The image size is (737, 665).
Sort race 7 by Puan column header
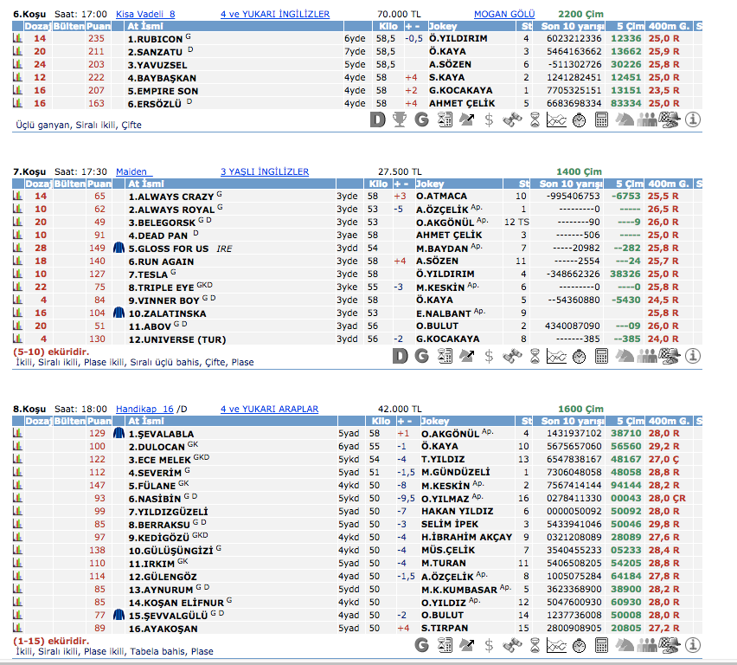point(99,184)
